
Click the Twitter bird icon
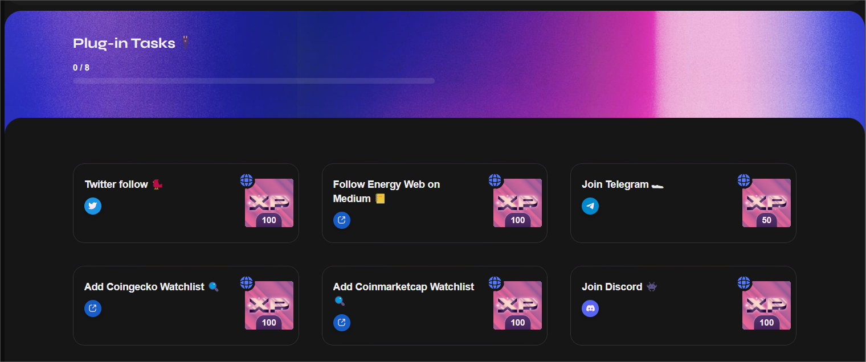(x=93, y=206)
